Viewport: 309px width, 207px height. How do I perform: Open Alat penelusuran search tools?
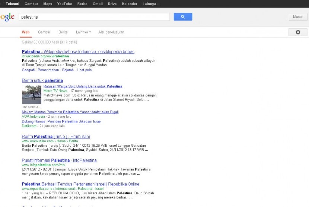point(111,32)
